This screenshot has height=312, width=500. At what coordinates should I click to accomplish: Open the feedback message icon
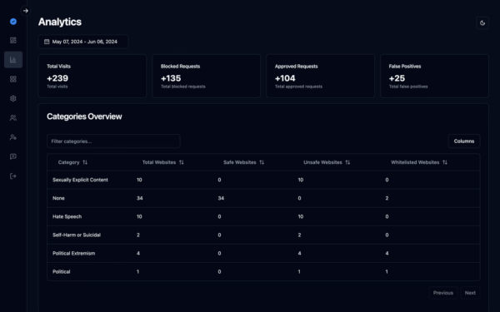(13, 156)
